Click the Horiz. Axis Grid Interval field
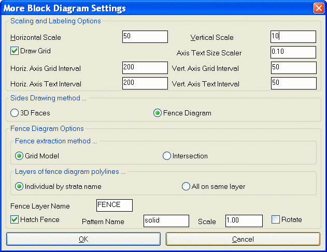327x252 pixels. [x=145, y=68]
